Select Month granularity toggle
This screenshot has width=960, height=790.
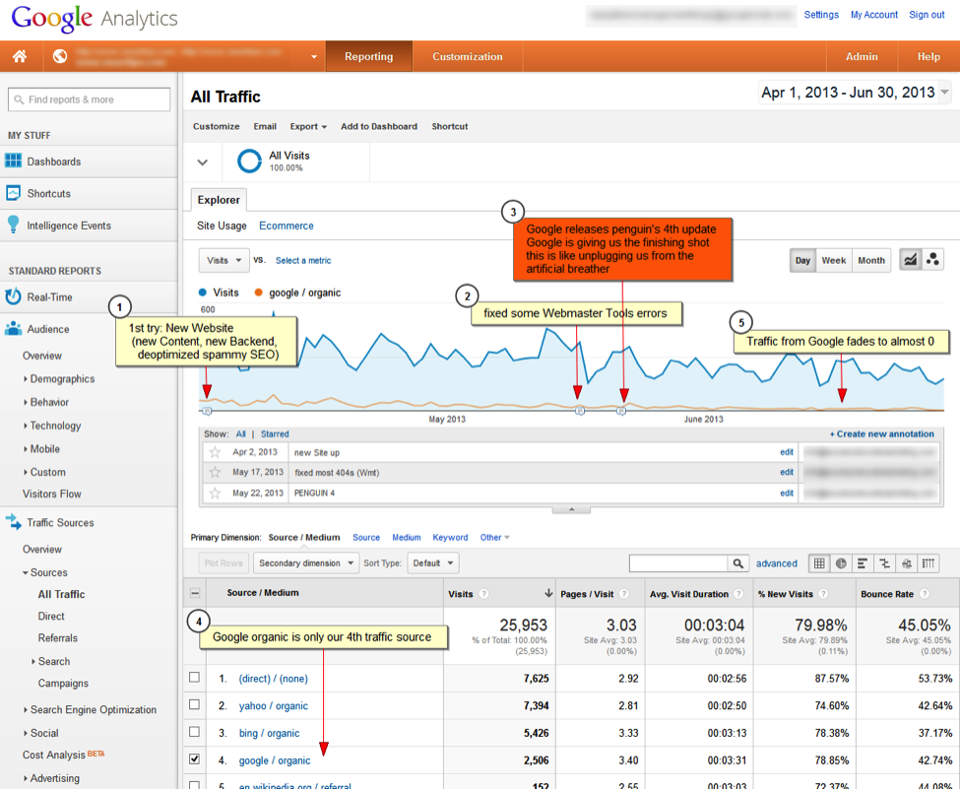pyautogui.click(x=871, y=260)
